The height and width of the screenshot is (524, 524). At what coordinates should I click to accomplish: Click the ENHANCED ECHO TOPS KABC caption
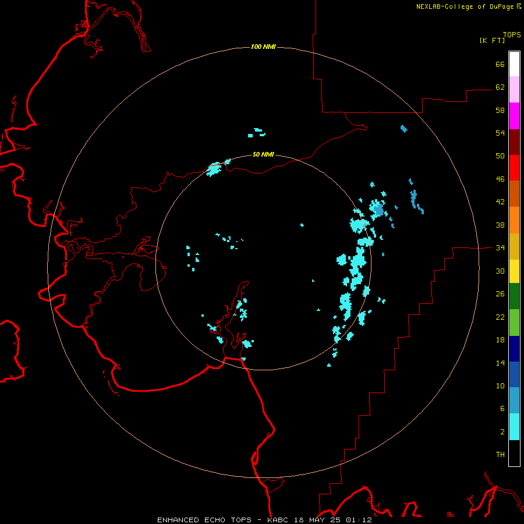[x=264, y=520]
